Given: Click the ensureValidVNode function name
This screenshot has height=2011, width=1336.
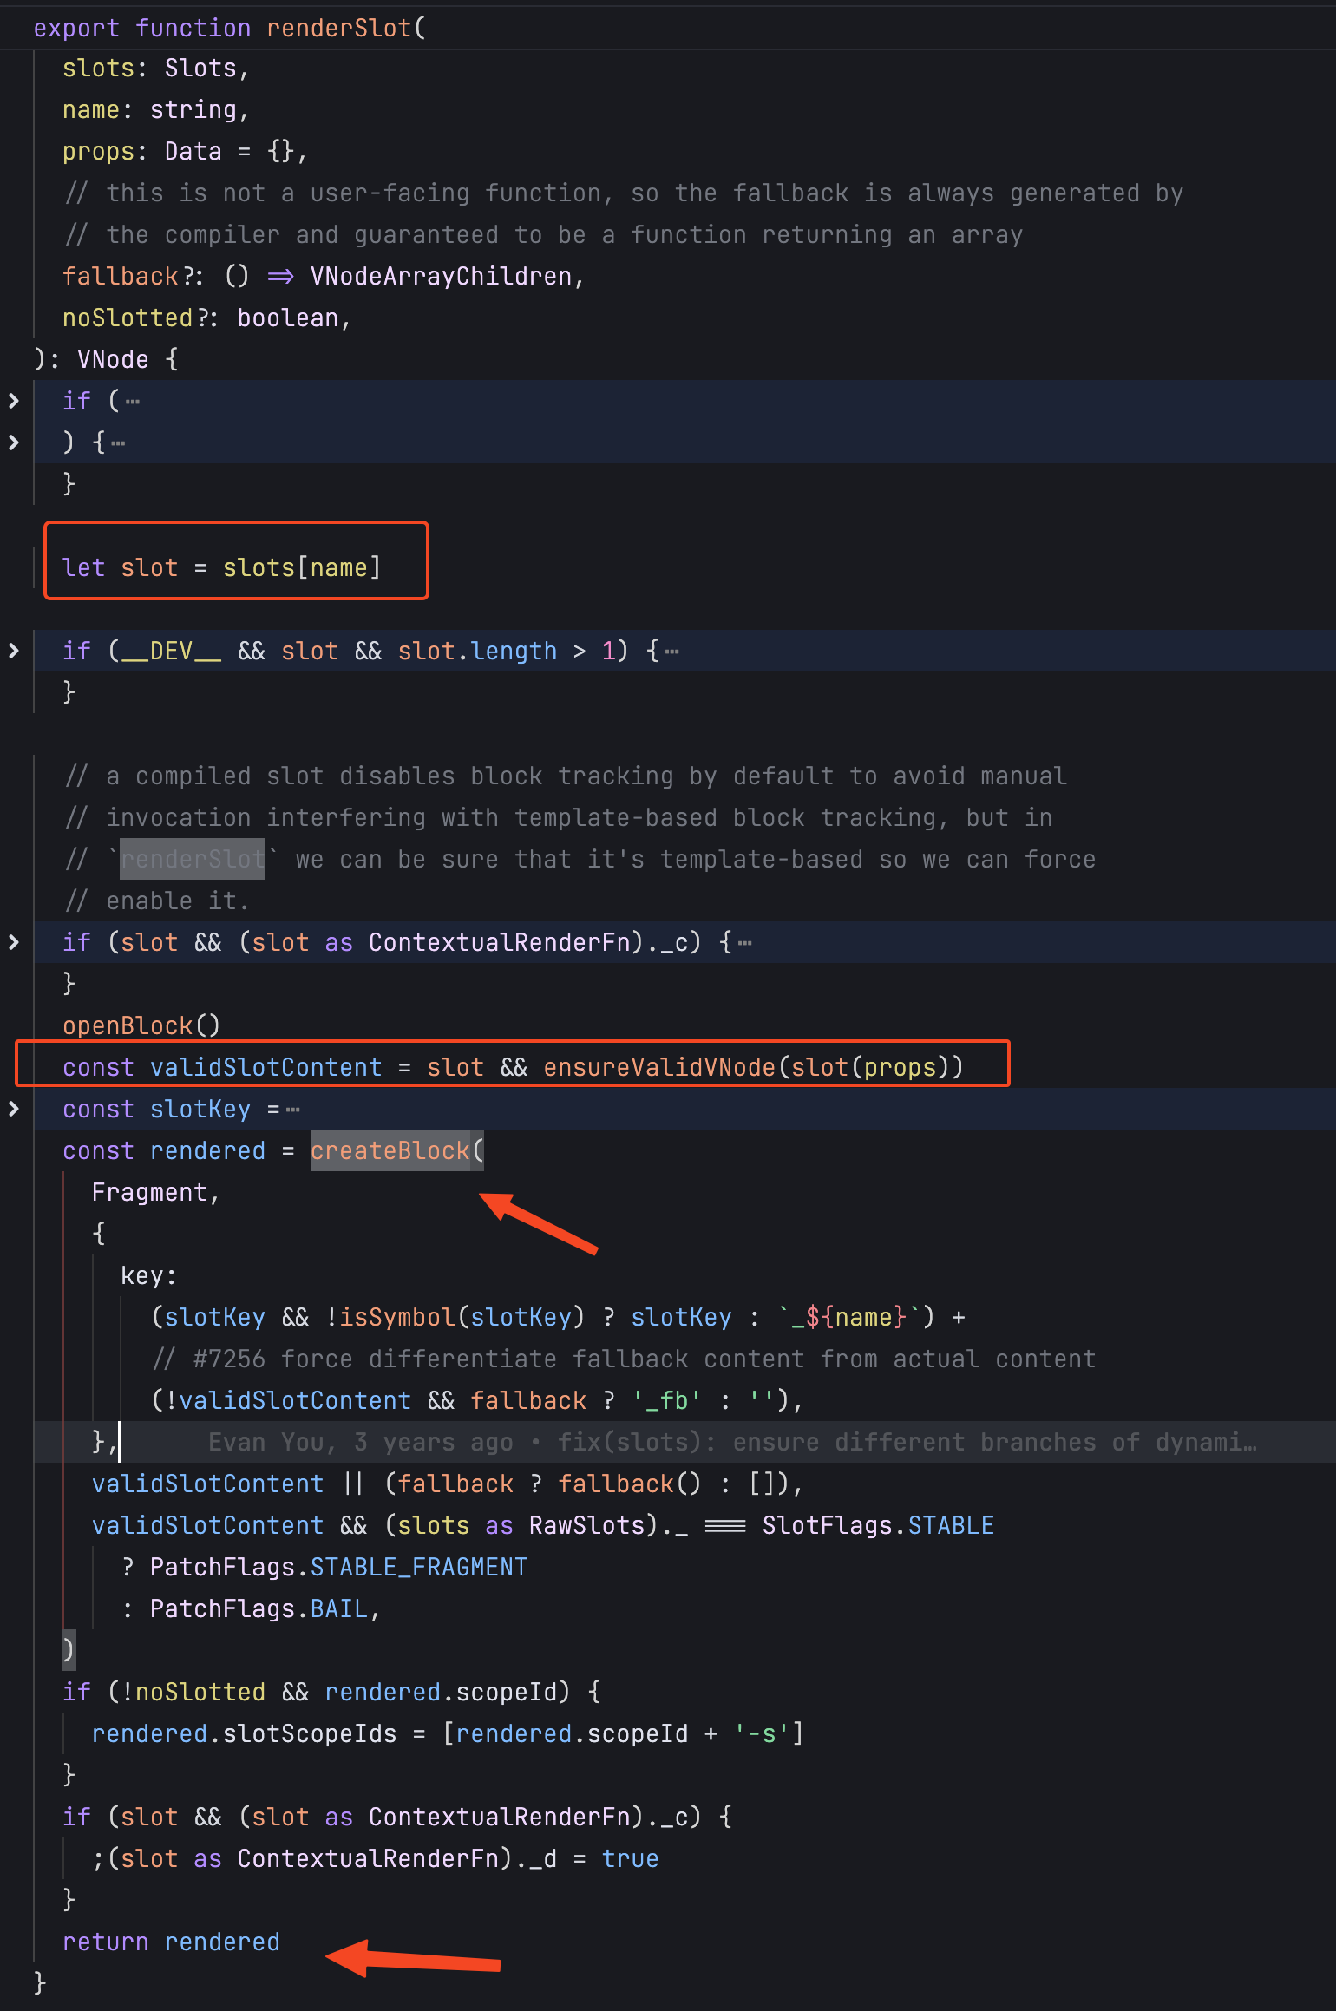Looking at the screenshot, I should coord(658,1067).
